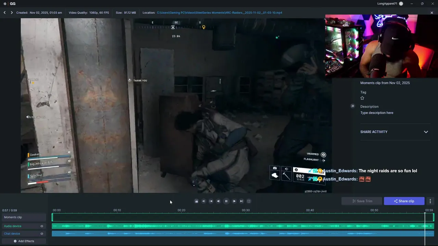Click the Tag label

(363, 92)
